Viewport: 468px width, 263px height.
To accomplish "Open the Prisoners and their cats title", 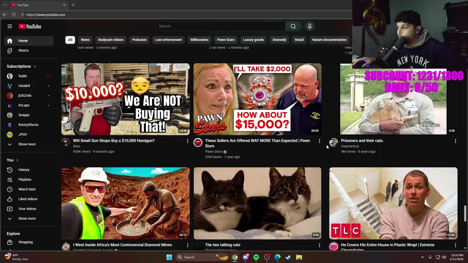I will [x=362, y=141].
